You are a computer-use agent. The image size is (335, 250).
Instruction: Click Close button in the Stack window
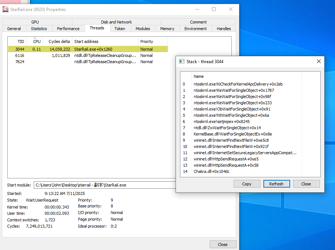pos(306,184)
